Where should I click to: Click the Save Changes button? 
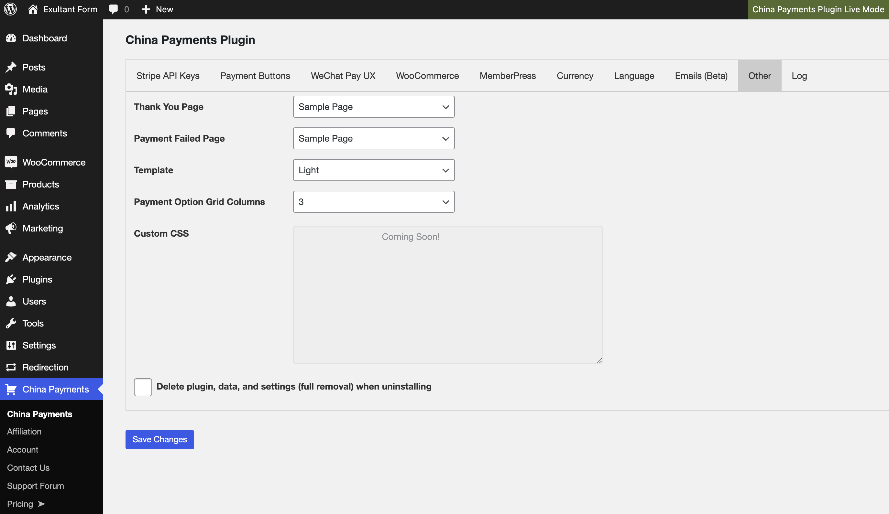click(x=159, y=439)
